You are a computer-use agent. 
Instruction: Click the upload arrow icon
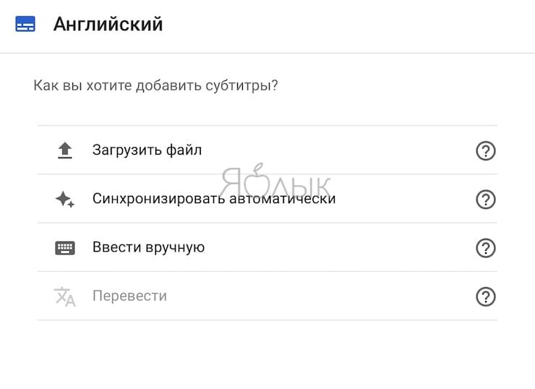pos(65,150)
